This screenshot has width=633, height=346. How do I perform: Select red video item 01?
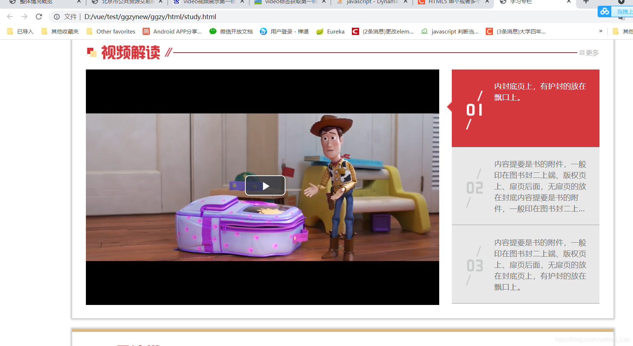[525, 108]
